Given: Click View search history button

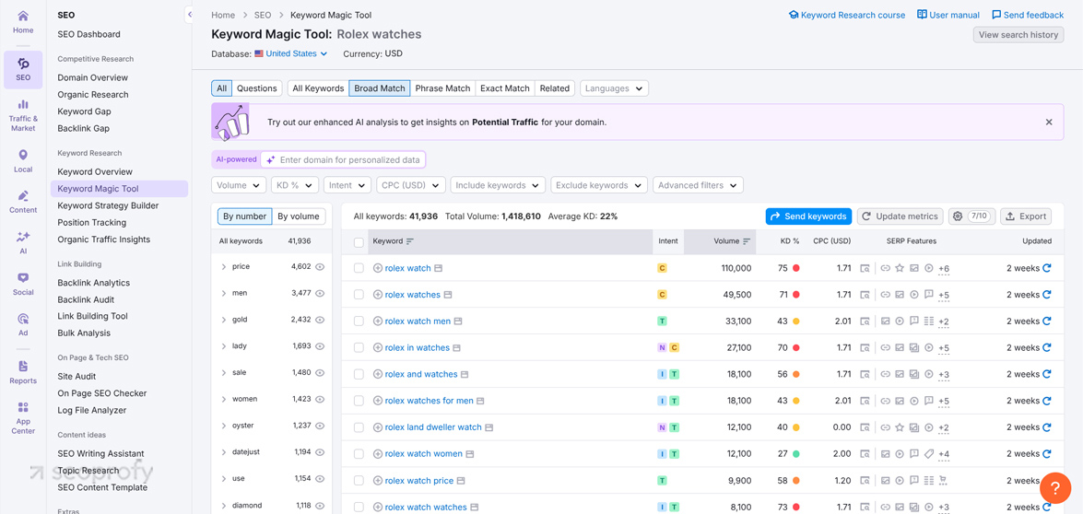Looking at the screenshot, I should [x=1018, y=34].
